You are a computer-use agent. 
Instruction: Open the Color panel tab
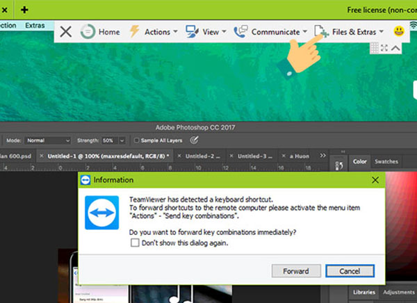click(359, 161)
